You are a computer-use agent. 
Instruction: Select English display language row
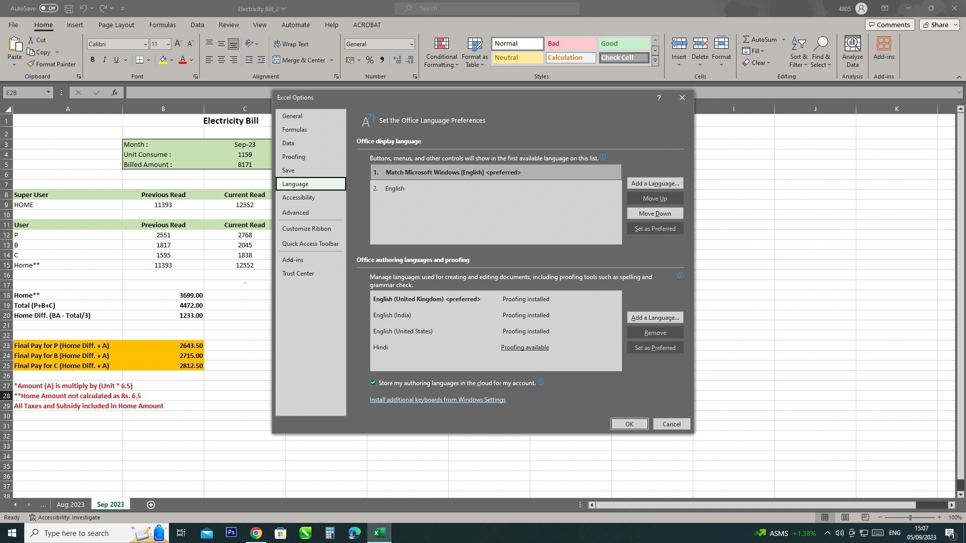coord(496,189)
